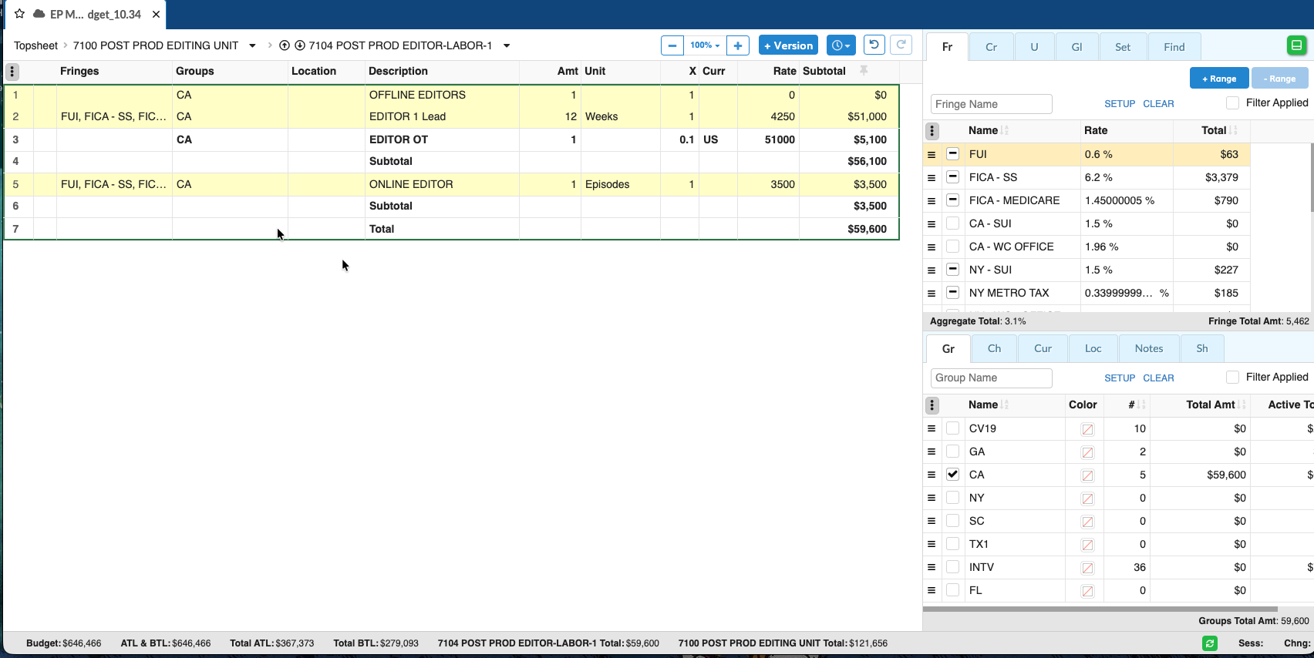The width and height of the screenshot is (1314, 658).
Task: Click the FICA - SS row drag handle
Action: pos(932,178)
